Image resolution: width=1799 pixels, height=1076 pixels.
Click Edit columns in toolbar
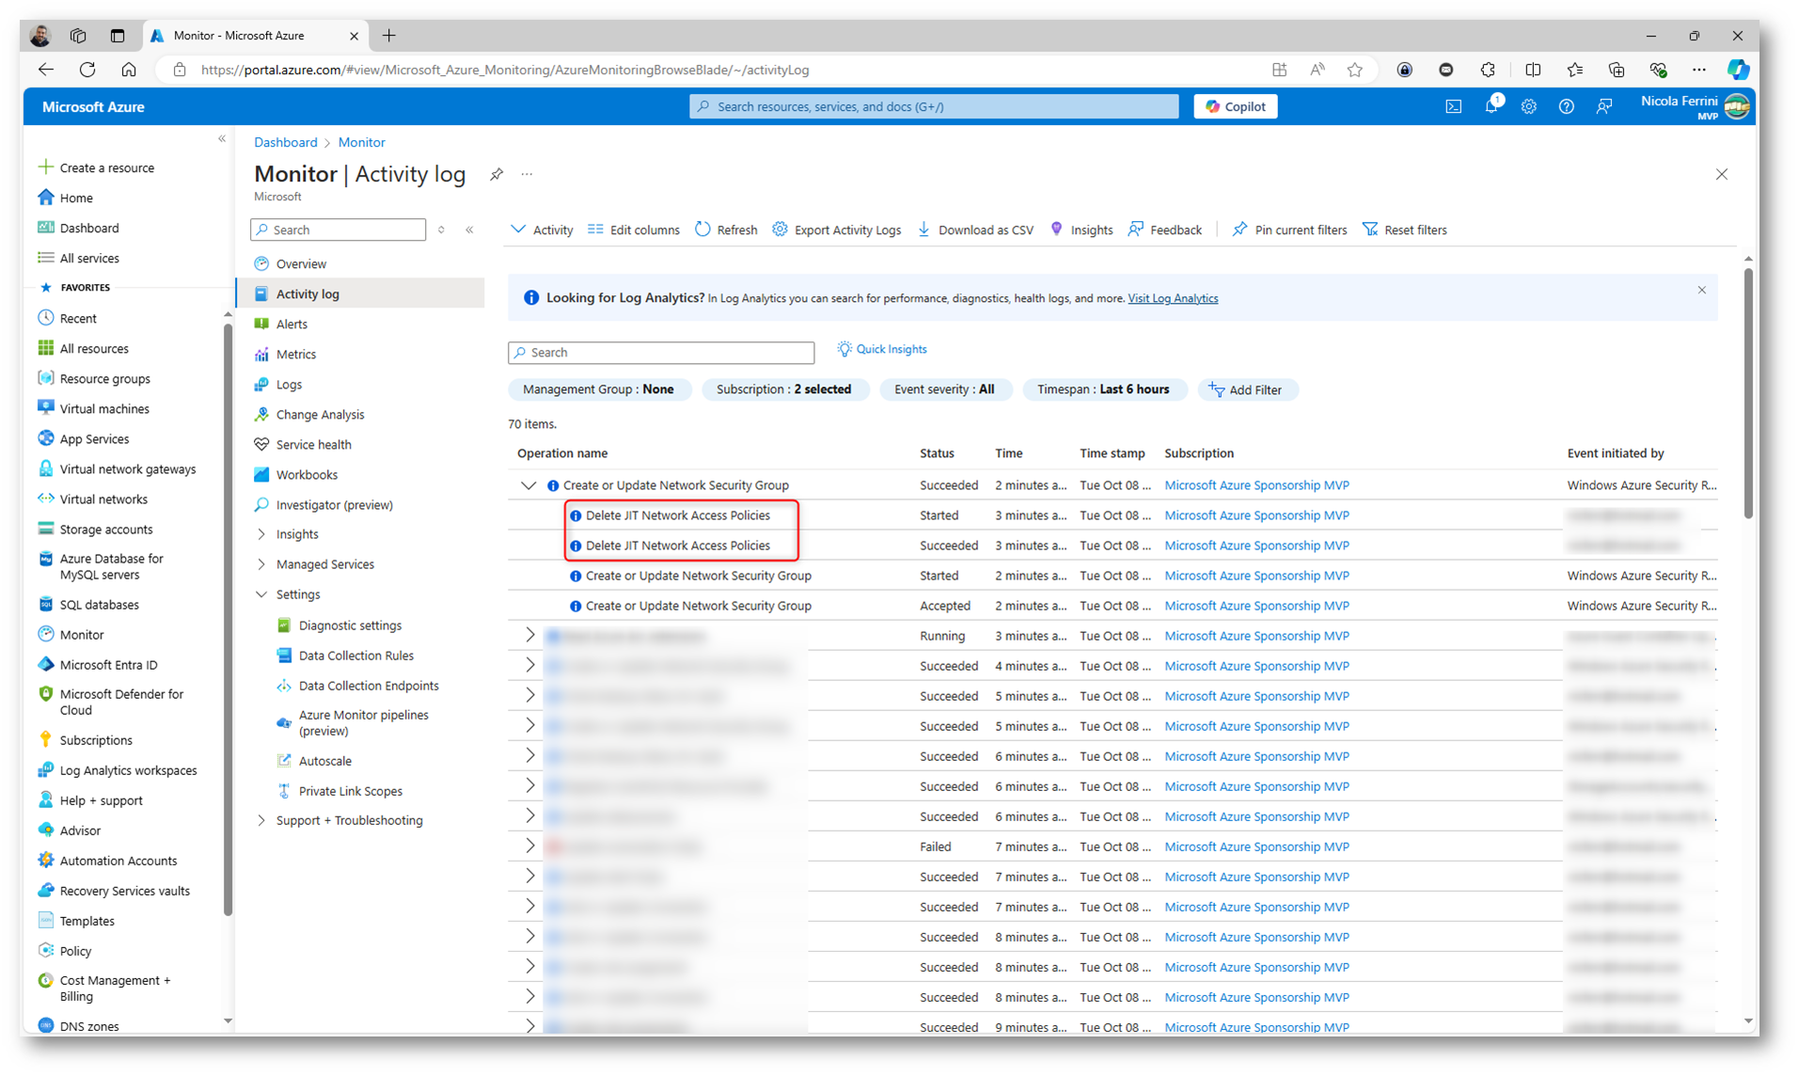pyautogui.click(x=634, y=229)
